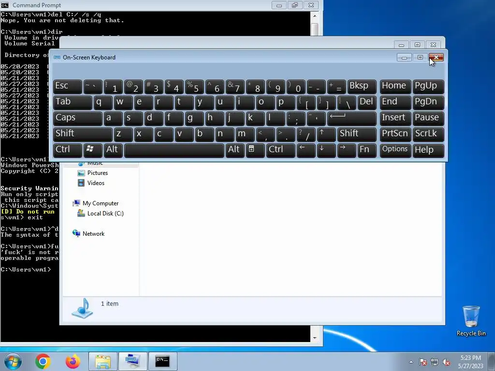This screenshot has width=495, height=371.
Task: Switch to Command Prompt taskbar item
Action: [162, 361]
